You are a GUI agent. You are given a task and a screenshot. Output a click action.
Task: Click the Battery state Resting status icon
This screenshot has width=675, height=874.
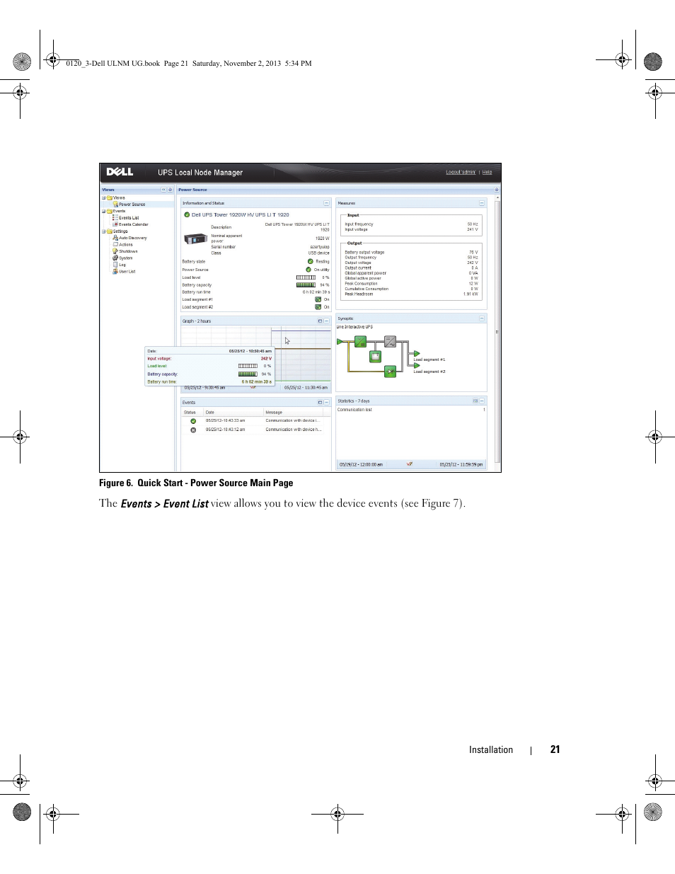[310, 261]
